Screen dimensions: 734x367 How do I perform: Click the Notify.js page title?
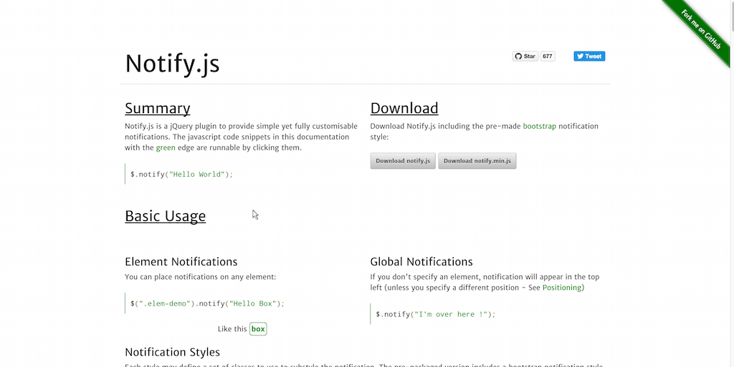(172, 63)
